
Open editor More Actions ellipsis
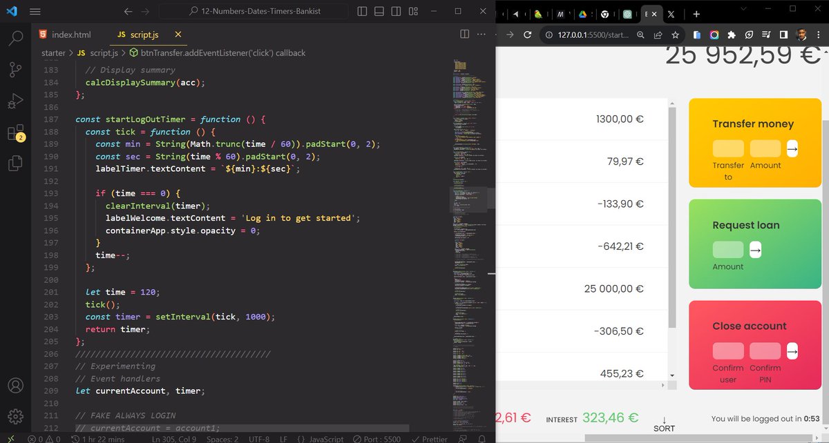click(x=483, y=34)
